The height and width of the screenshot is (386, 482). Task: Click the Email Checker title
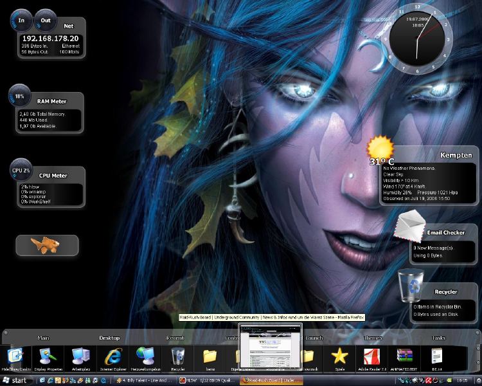pos(446,232)
